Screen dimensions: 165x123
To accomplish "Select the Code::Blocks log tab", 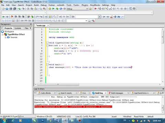I will [45, 93].
